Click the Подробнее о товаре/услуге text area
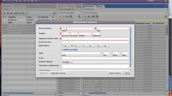 (95, 66)
